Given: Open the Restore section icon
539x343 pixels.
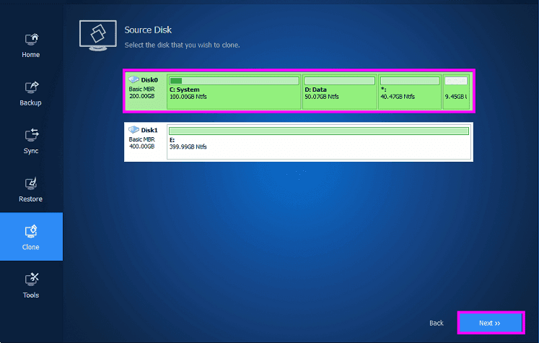Looking at the screenshot, I should [30, 183].
